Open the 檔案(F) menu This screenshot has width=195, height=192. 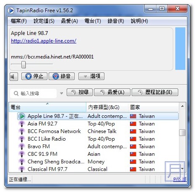click(x=19, y=21)
